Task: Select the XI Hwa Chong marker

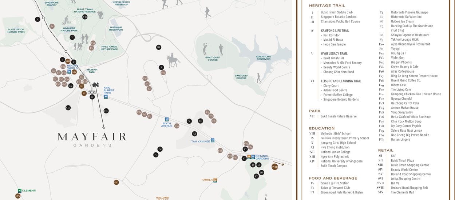Action: pyautogui.click(x=194, y=134)
